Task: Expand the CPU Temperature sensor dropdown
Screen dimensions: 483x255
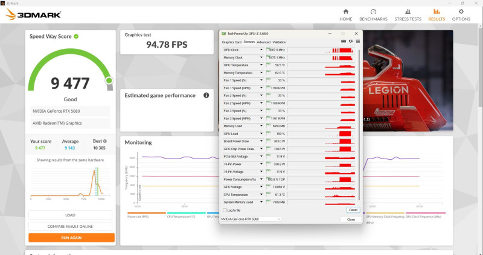Action: (x=261, y=194)
